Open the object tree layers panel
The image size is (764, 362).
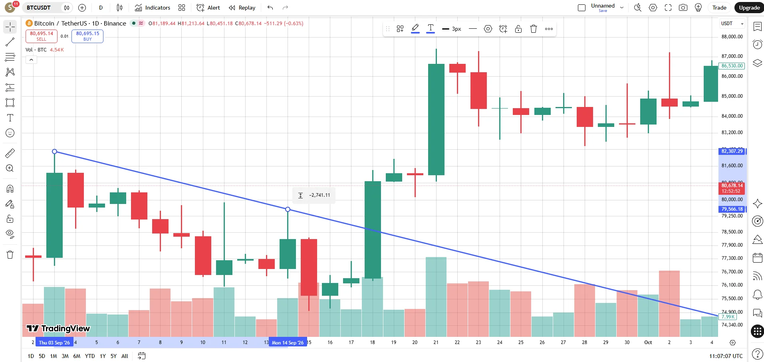757,63
